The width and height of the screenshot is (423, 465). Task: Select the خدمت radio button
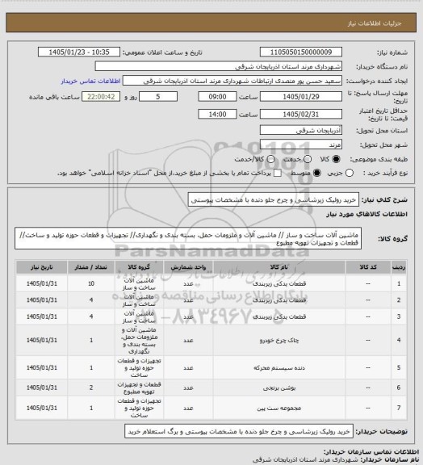(x=308, y=159)
